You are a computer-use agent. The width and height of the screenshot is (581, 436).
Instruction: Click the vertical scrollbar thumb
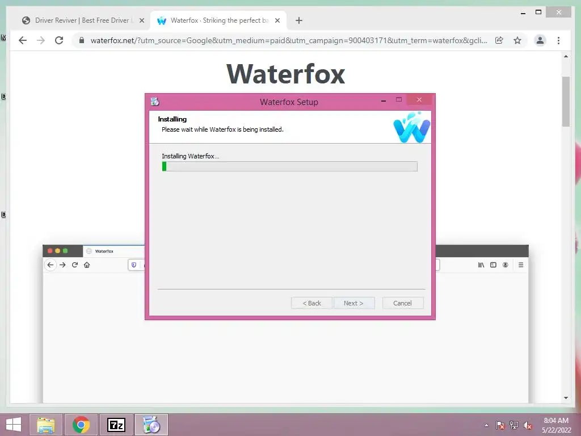pos(566,101)
